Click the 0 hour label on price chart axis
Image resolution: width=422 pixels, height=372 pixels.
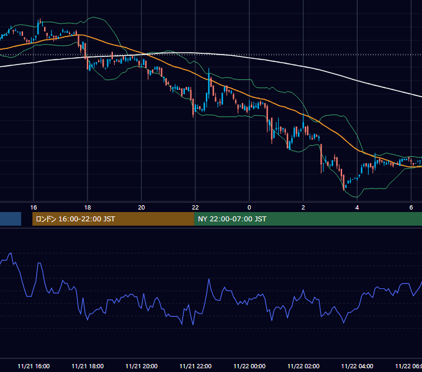[x=249, y=207]
